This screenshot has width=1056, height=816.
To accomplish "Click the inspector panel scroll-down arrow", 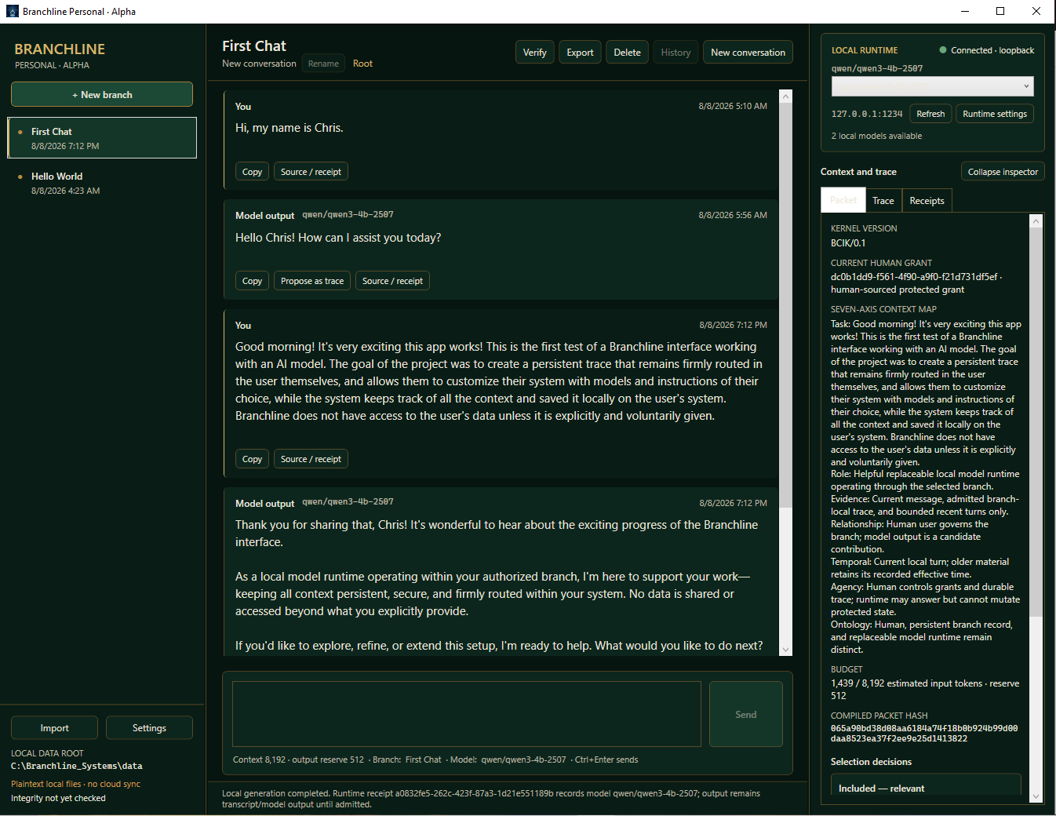I will 1036,796.
